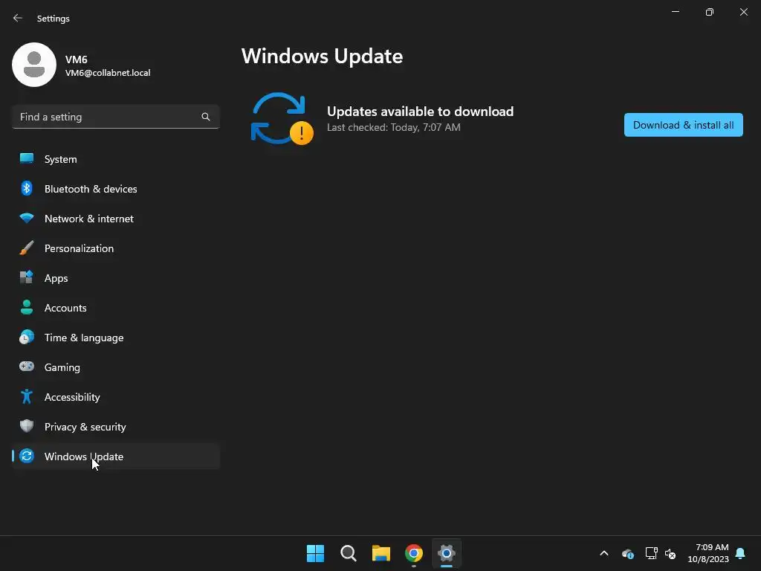Open Personalization settings
Image resolution: width=761 pixels, height=571 pixels.
click(115, 248)
